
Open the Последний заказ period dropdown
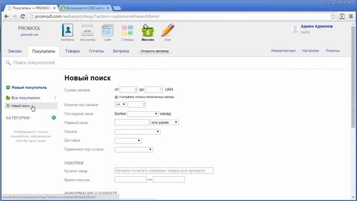pyautogui.click(x=143, y=114)
